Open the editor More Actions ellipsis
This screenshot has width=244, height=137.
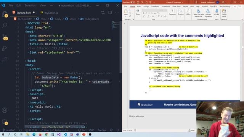tap(117, 13)
